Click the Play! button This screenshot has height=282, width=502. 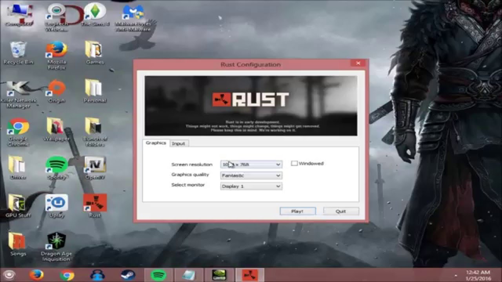(x=297, y=211)
